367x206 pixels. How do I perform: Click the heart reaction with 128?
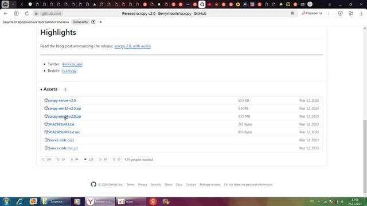tap(89, 160)
